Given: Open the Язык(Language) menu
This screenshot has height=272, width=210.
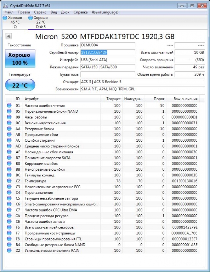Looking at the screenshot, I should tap(105, 12).
